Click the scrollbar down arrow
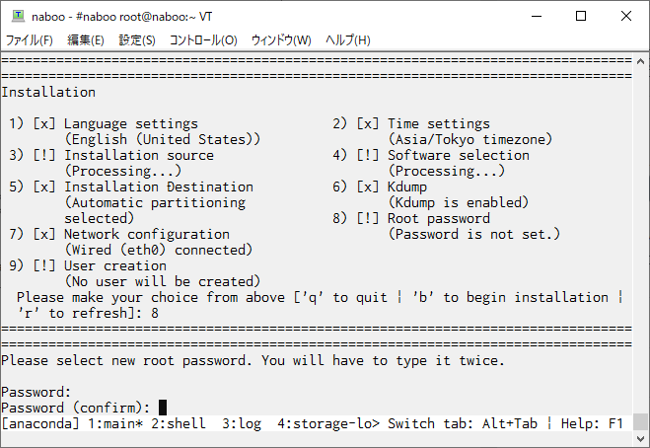 (640, 439)
